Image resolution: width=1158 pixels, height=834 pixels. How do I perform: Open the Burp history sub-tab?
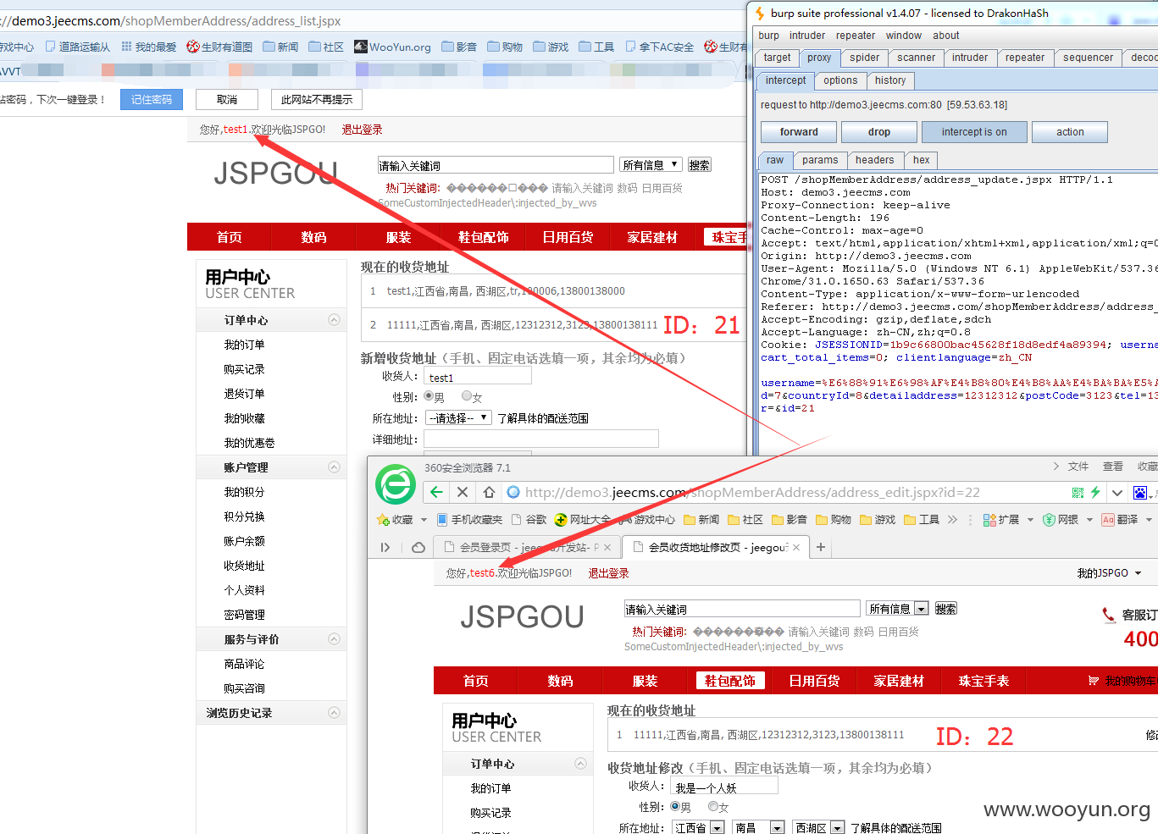point(890,80)
